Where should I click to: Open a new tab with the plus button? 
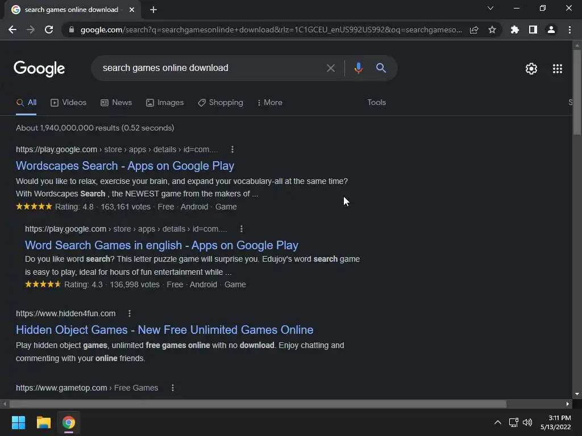[x=153, y=10]
